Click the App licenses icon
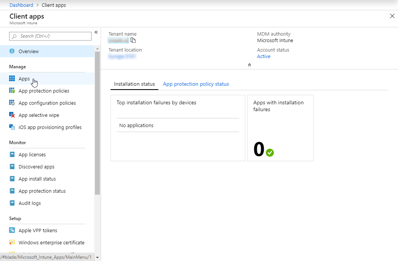 [x=12, y=154]
